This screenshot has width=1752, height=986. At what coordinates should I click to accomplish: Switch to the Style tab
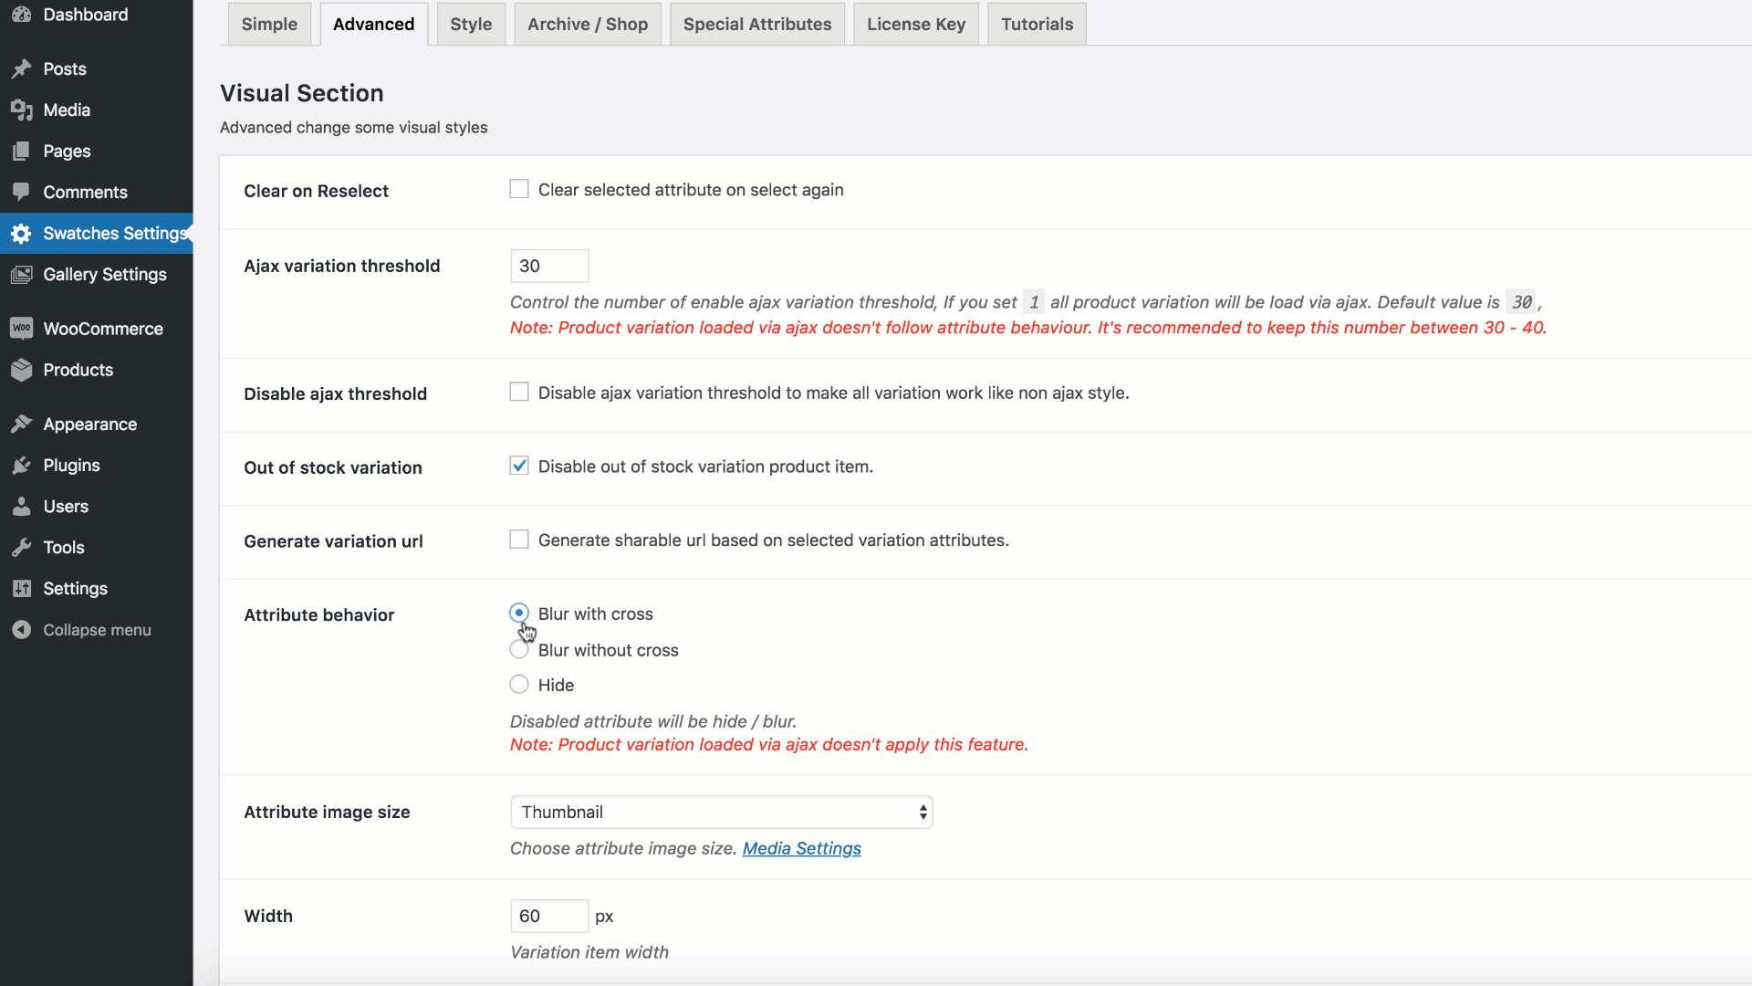(x=471, y=25)
